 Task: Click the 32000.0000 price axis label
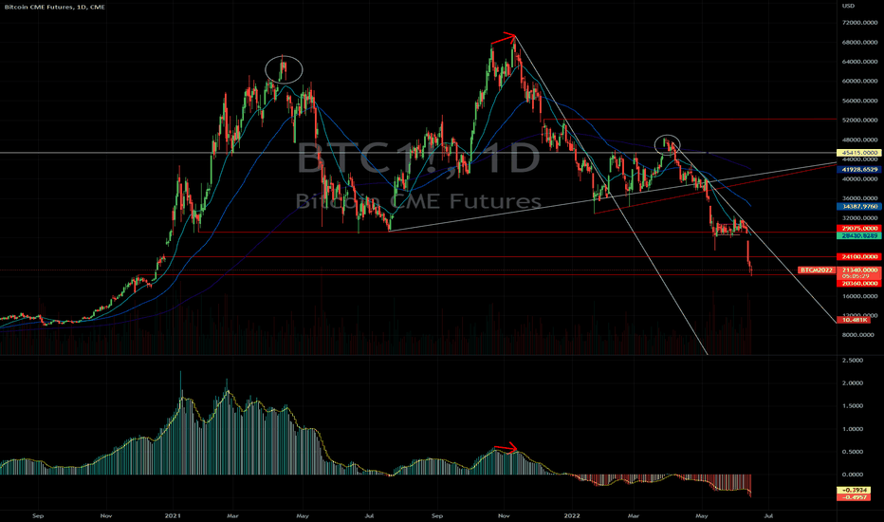(x=860, y=218)
